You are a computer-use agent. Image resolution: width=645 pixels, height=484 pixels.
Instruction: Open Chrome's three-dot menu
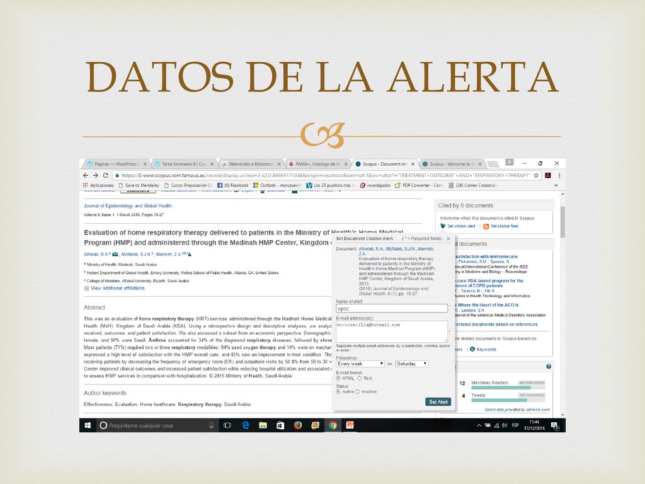pos(559,175)
